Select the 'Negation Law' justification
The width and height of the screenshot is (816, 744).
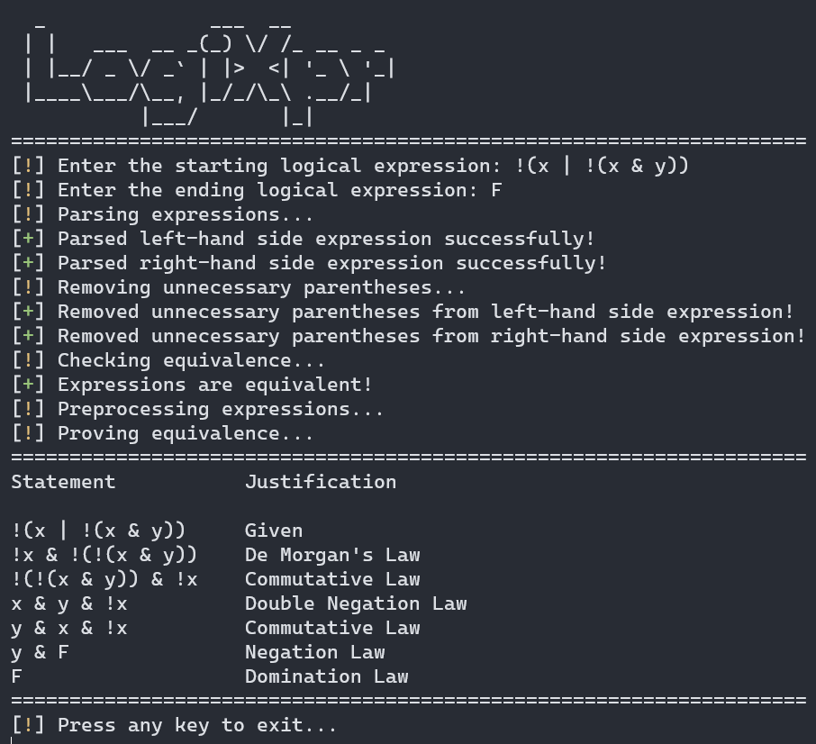(x=315, y=652)
